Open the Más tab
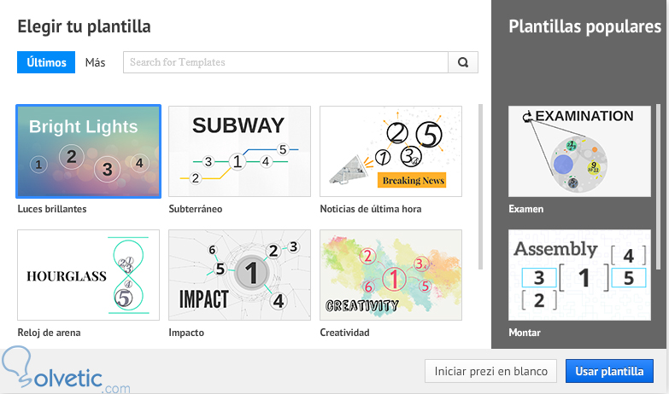Viewport: 669px width, 394px height. pyautogui.click(x=96, y=62)
